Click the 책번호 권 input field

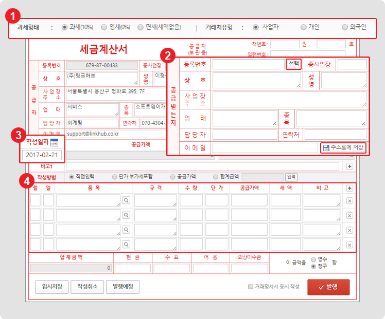[285, 44]
